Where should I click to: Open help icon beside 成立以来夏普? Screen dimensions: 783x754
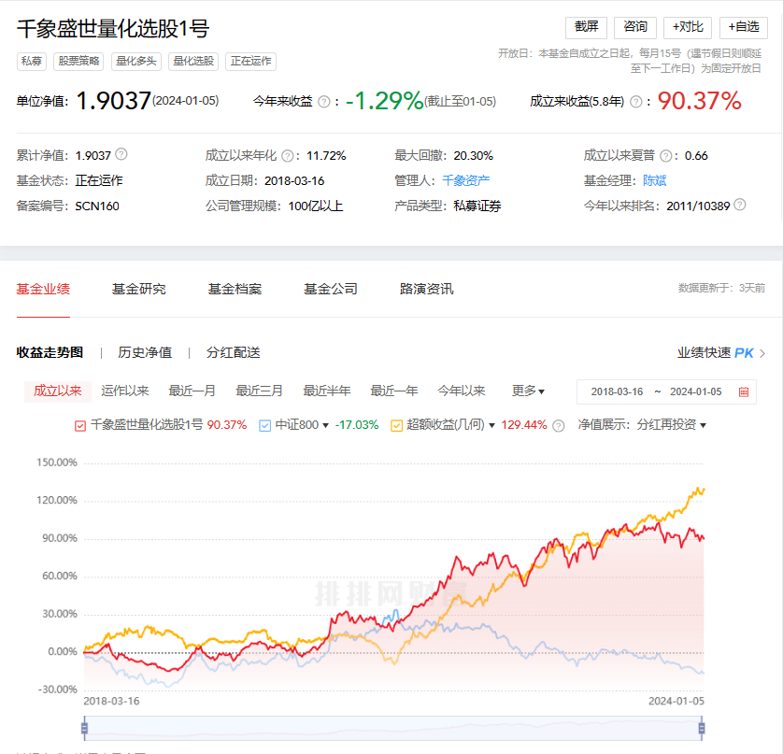(665, 156)
